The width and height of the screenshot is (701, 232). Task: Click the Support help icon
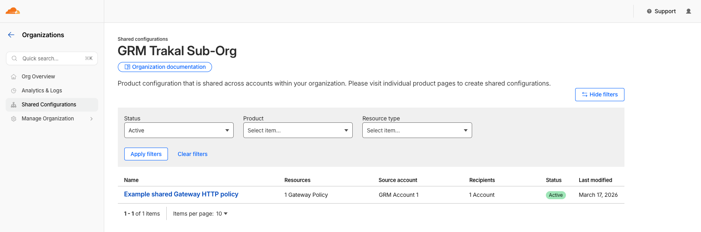(x=649, y=11)
